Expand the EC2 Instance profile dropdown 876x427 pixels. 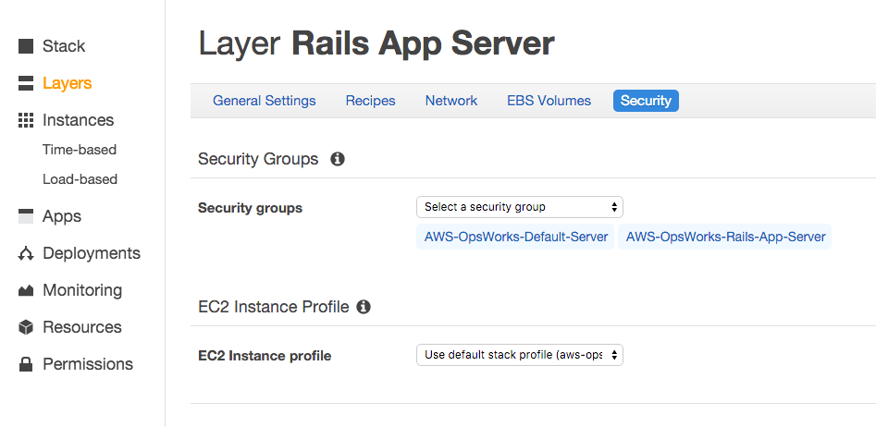[519, 355]
